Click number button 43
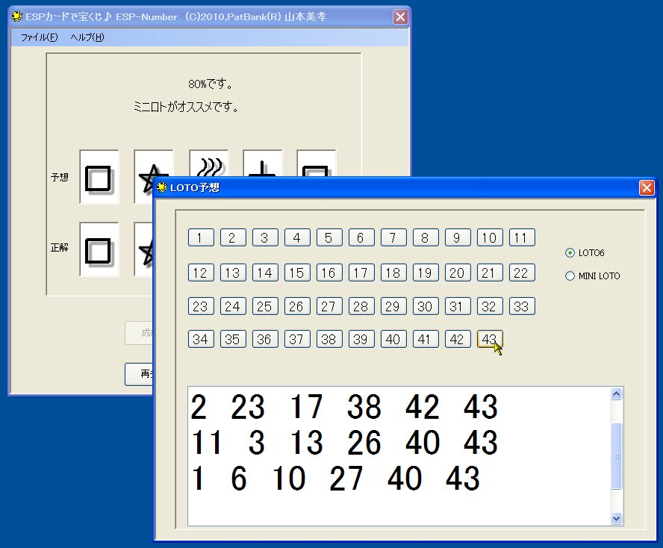The image size is (663, 548). point(489,339)
